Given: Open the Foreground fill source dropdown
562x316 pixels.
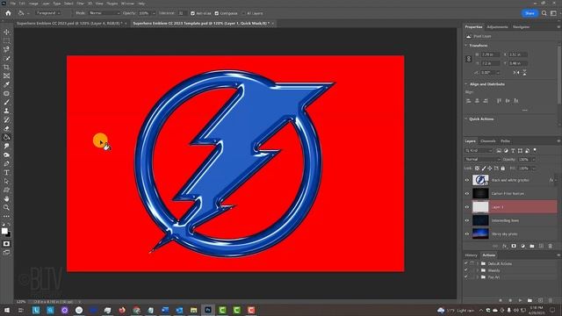Looking at the screenshot, I should (49, 13).
